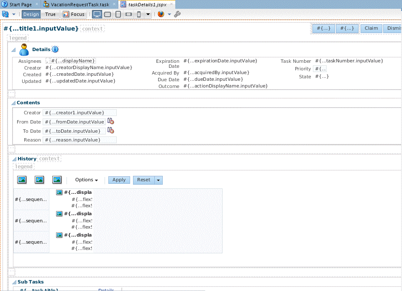Click the To Date input field
The image size is (402, 291).
point(74,131)
